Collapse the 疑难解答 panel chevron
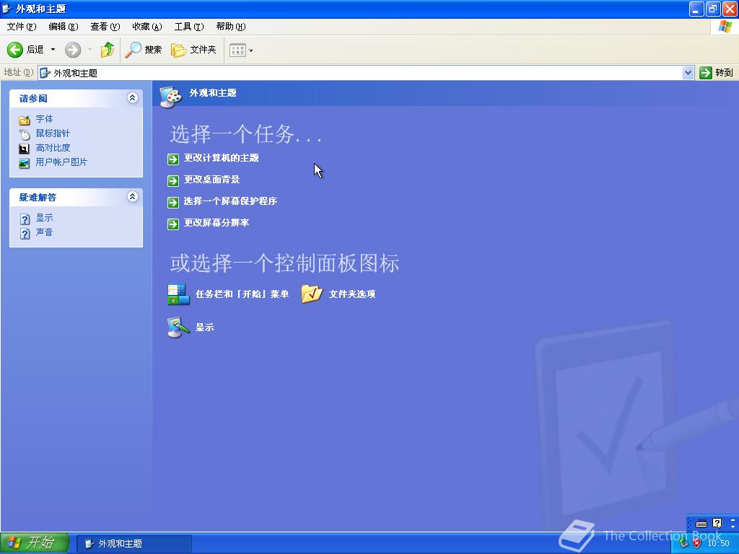 (133, 196)
